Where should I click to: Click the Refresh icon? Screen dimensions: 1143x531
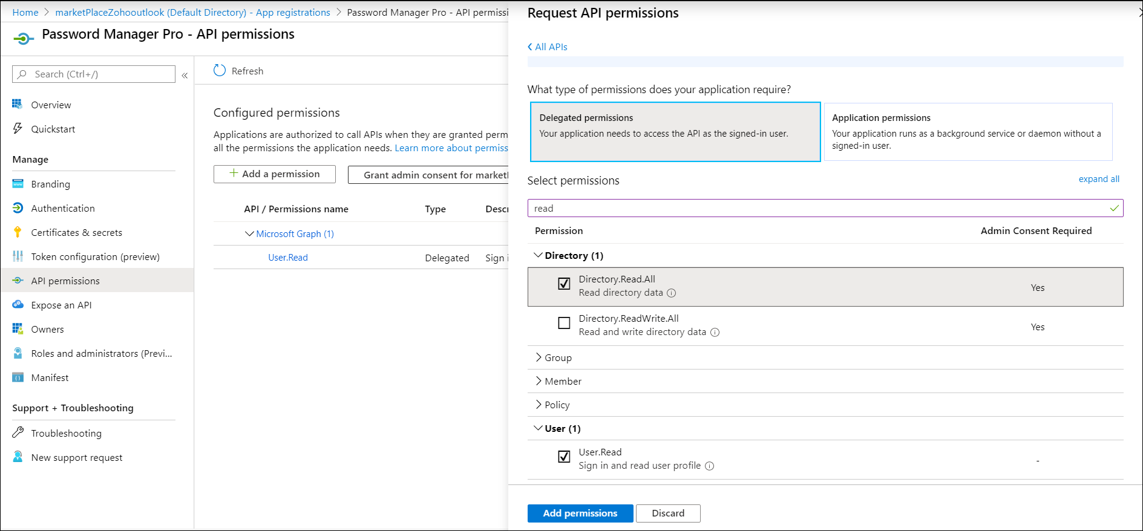(x=220, y=71)
